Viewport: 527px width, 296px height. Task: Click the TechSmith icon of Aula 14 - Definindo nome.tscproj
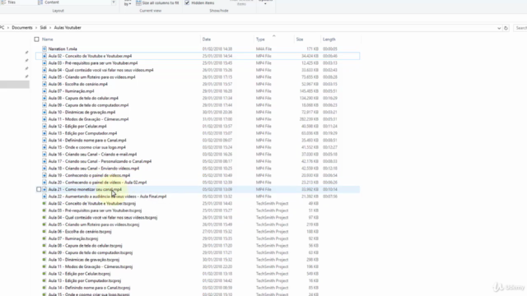click(44, 288)
